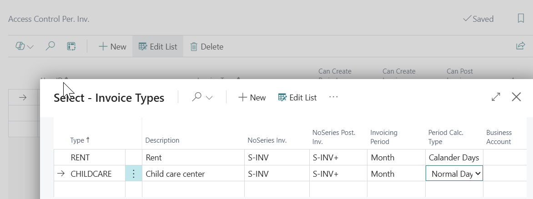
Task: Open the Copilot icon dropdown
Action: tap(25, 46)
